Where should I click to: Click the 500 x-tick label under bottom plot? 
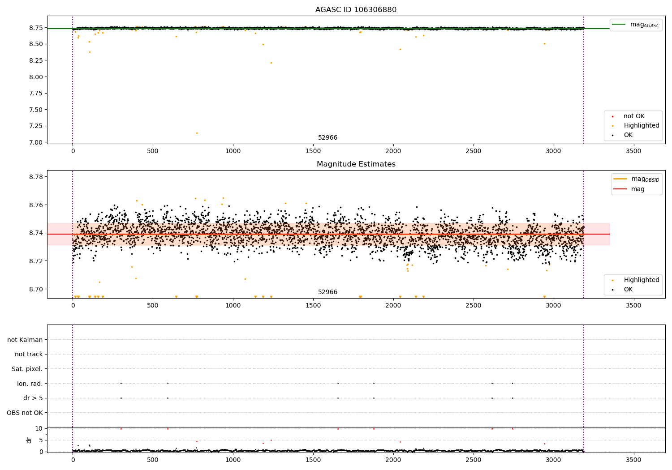[x=153, y=460]
